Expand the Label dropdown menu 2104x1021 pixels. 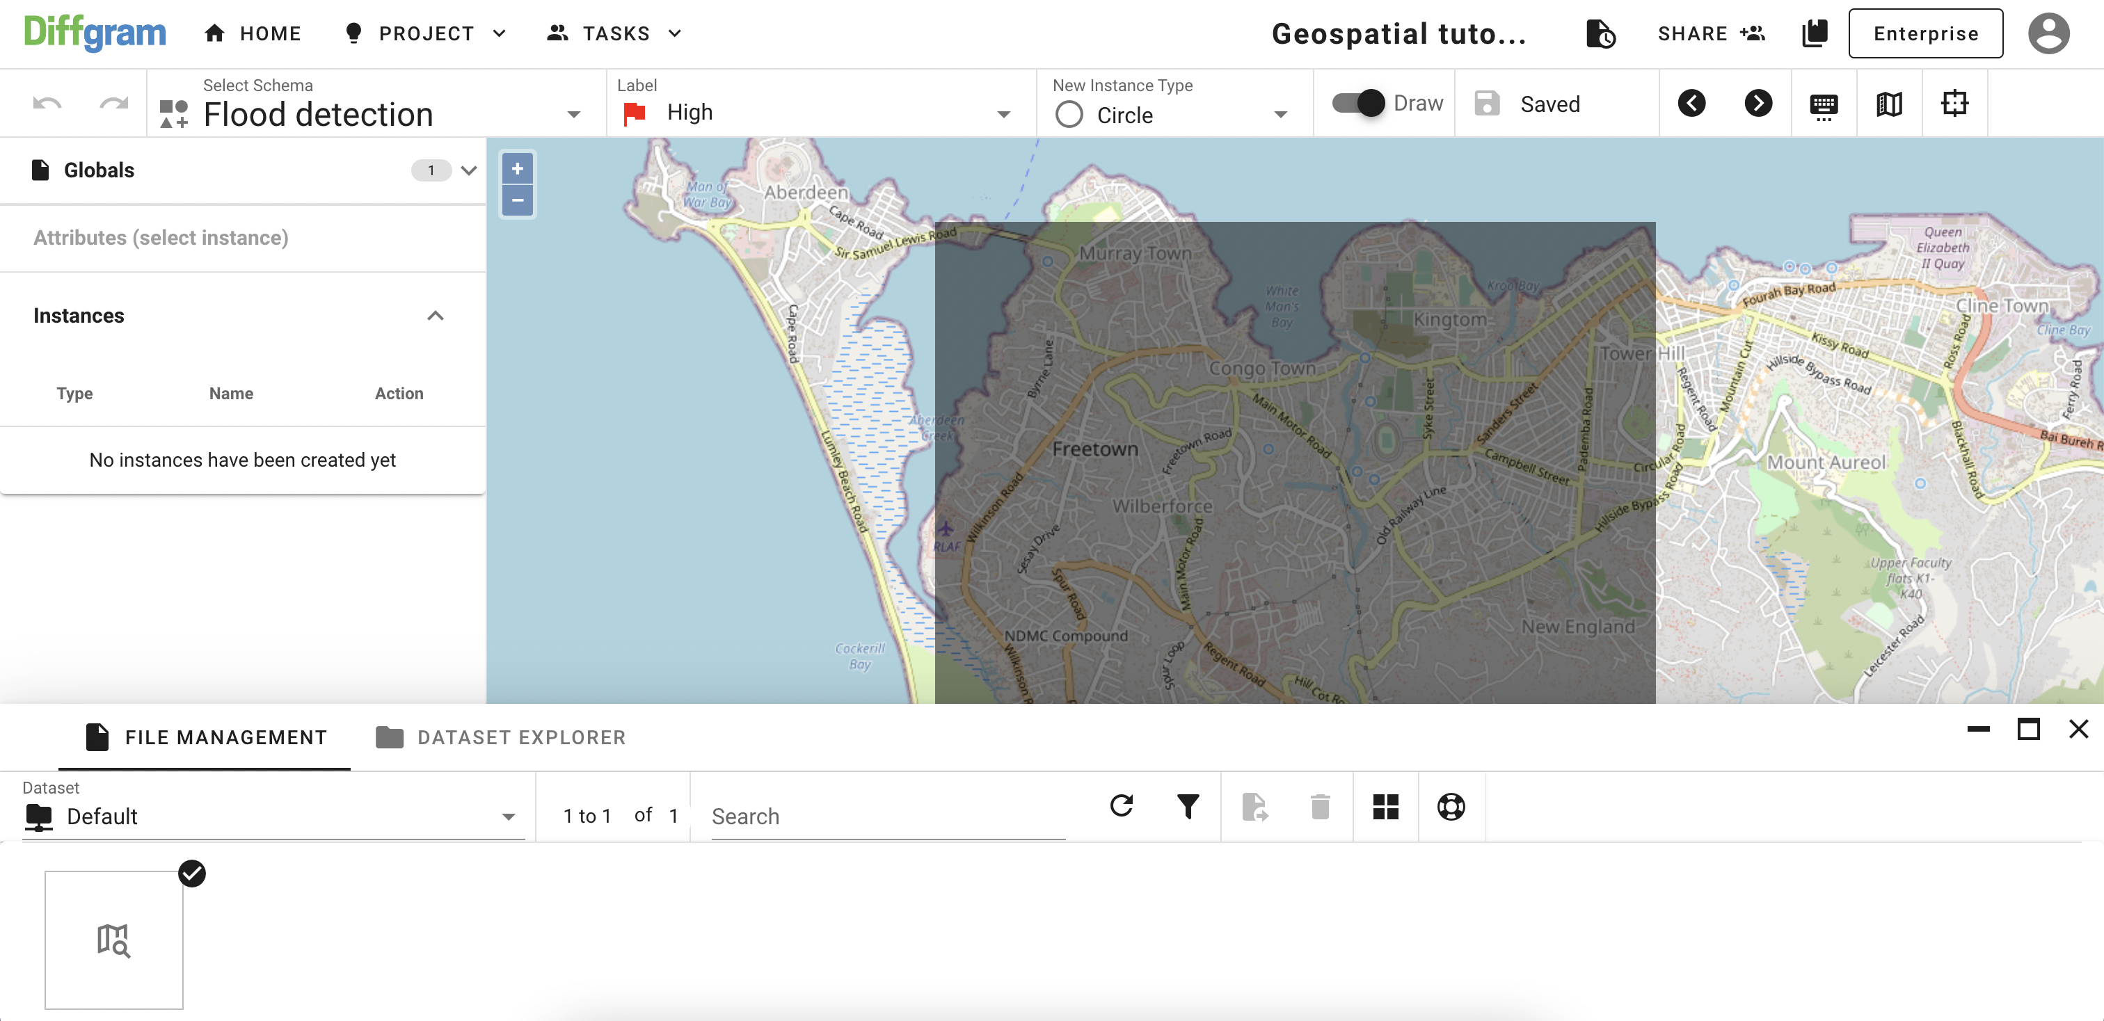tap(1006, 114)
